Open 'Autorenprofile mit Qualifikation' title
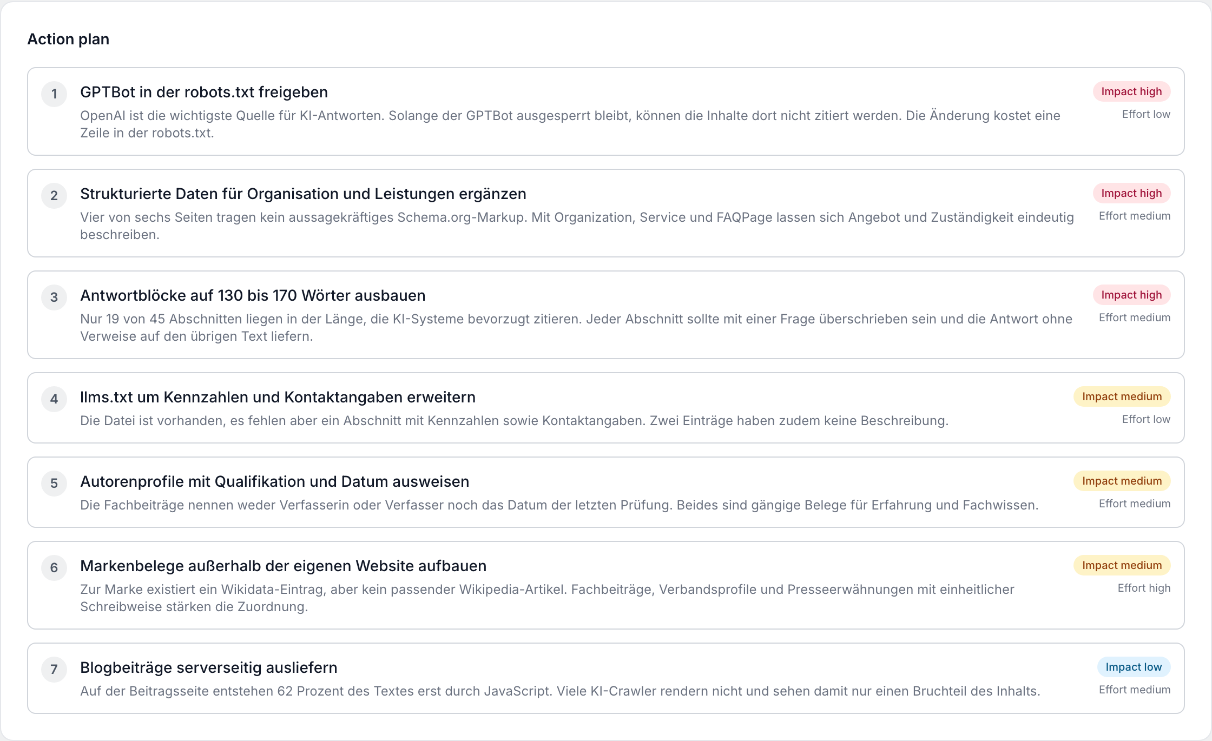The image size is (1212, 741). tap(274, 481)
